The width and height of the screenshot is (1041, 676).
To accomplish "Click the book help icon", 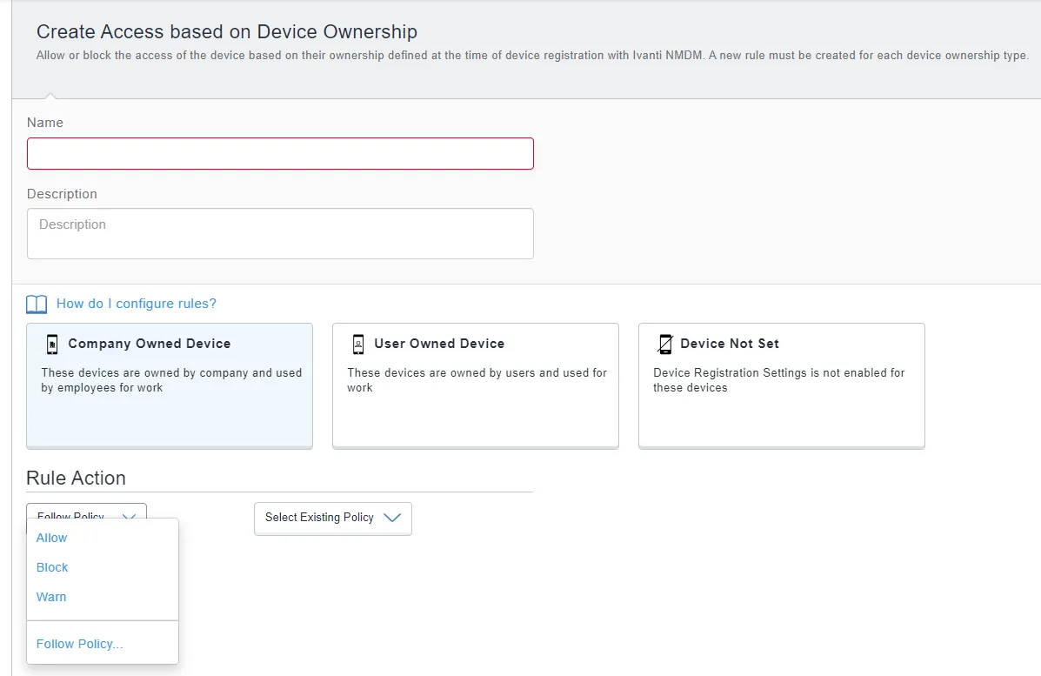I will [37, 305].
